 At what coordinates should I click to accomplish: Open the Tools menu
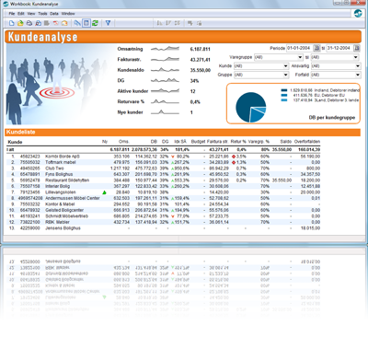42,14
